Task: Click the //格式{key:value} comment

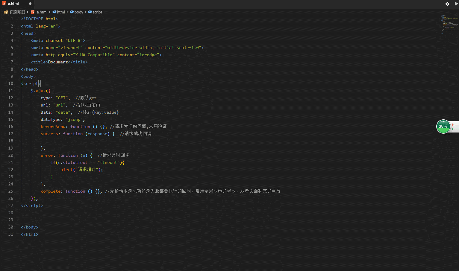Action: [x=98, y=112]
